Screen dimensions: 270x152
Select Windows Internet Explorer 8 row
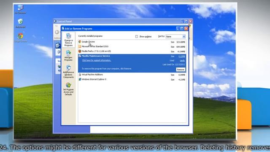(x=132, y=79)
